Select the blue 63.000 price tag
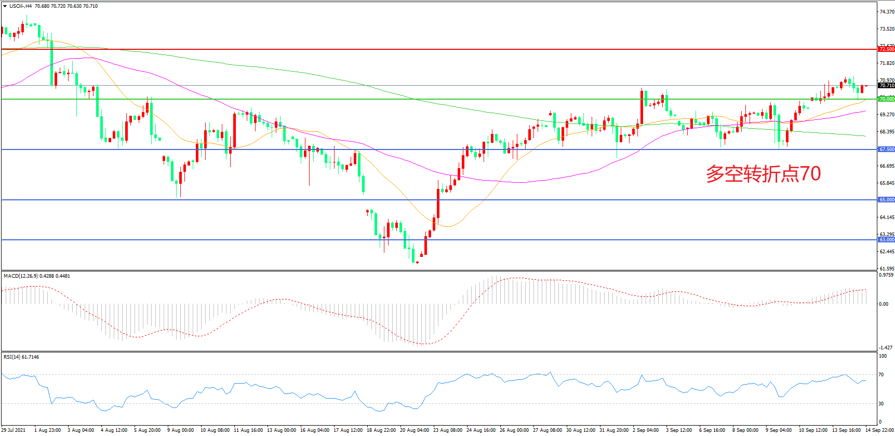Viewport: 895px width, 436px height. (x=886, y=240)
